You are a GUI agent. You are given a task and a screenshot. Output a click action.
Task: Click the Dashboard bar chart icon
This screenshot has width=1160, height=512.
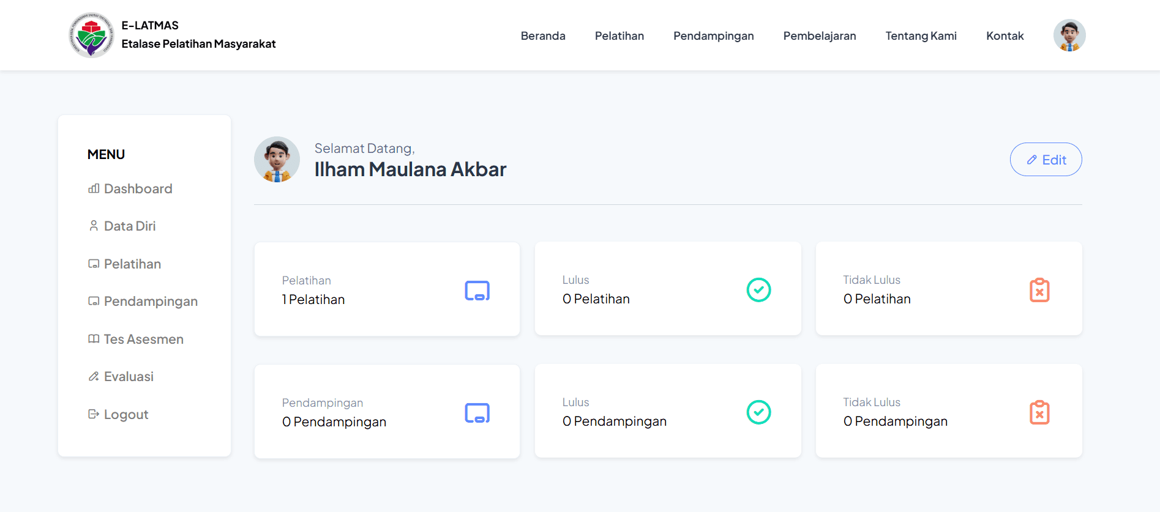(94, 188)
